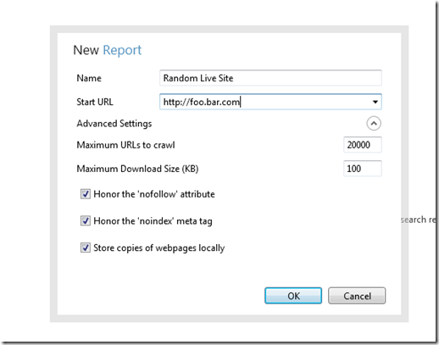Image resolution: width=439 pixels, height=345 pixels.
Task: Disable Store copies of webpages locally
Action: pos(86,248)
